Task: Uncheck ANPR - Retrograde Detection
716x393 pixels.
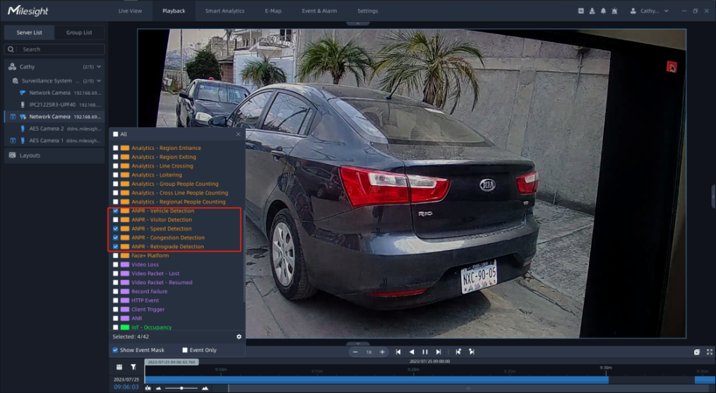Action: 116,247
